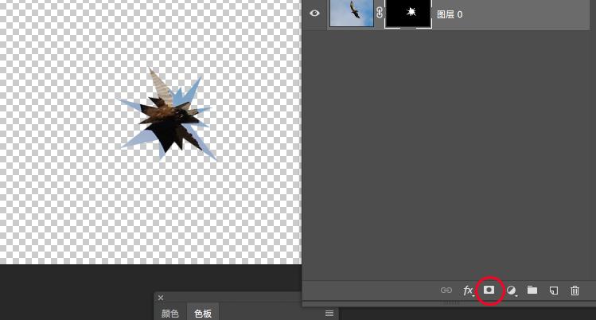Hide 图层 0 using the eye icon
The width and height of the screenshot is (596, 320).
(314, 14)
